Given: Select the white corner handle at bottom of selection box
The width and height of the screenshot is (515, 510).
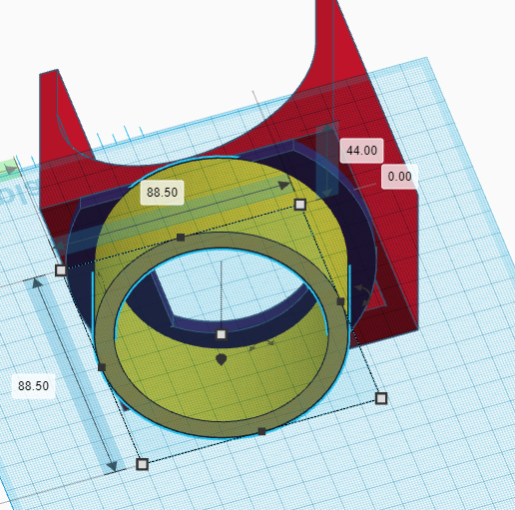Looking at the screenshot, I should (142, 464).
